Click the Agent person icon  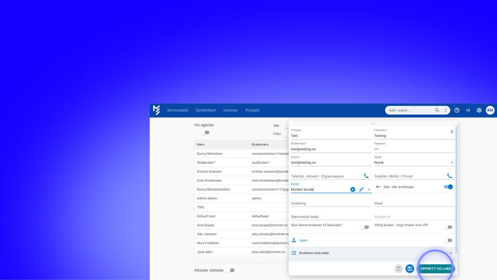pos(294,240)
